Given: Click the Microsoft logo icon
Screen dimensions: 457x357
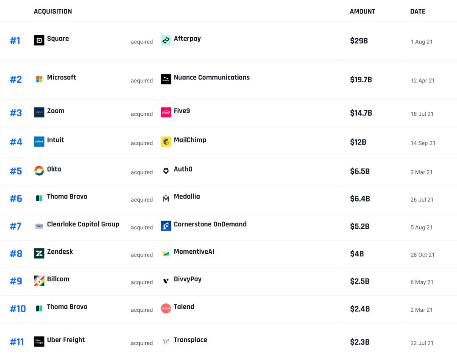Looking at the screenshot, I should (39, 79).
